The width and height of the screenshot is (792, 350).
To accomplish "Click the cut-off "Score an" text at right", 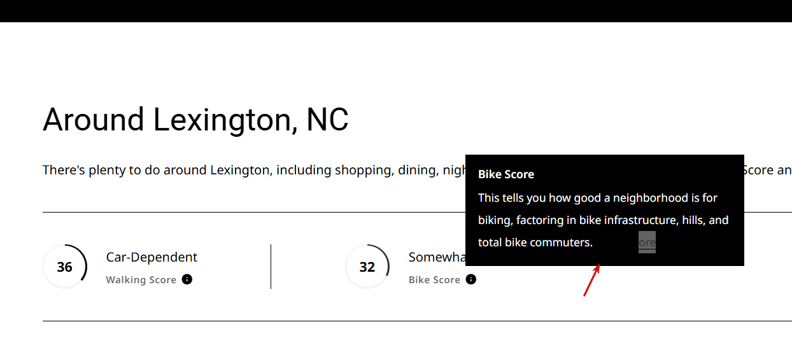I will point(767,171).
